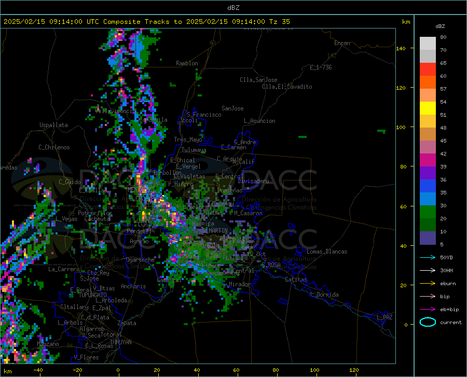The width and height of the screenshot is (467, 377).
Task: Select the green 20-30 dBZ legend swatch
Action: (428, 212)
